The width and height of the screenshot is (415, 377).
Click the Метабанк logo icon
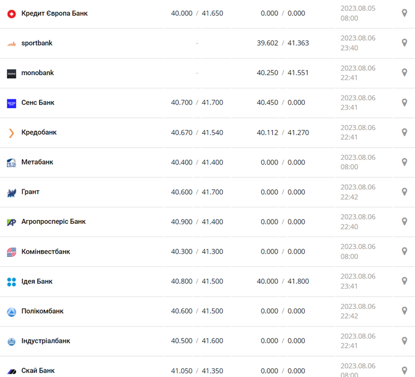click(x=12, y=163)
